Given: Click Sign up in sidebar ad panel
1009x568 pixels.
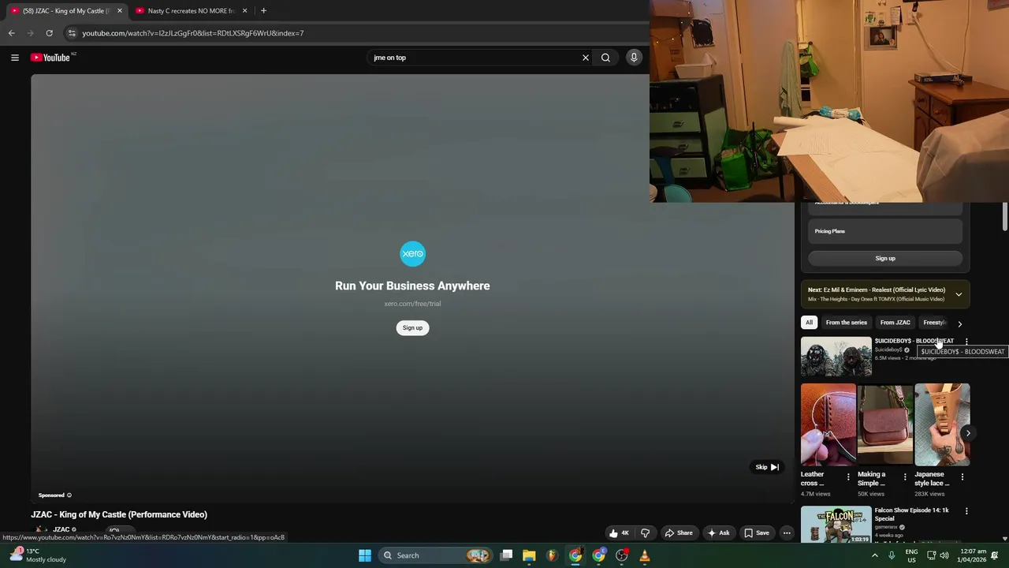Looking at the screenshot, I should pos(885,259).
